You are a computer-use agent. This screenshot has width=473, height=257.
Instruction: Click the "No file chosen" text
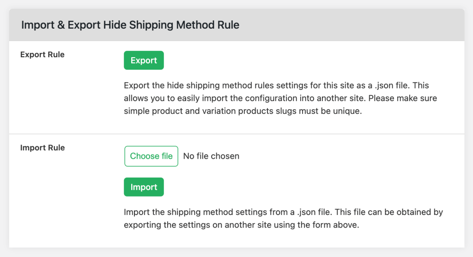pos(211,156)
